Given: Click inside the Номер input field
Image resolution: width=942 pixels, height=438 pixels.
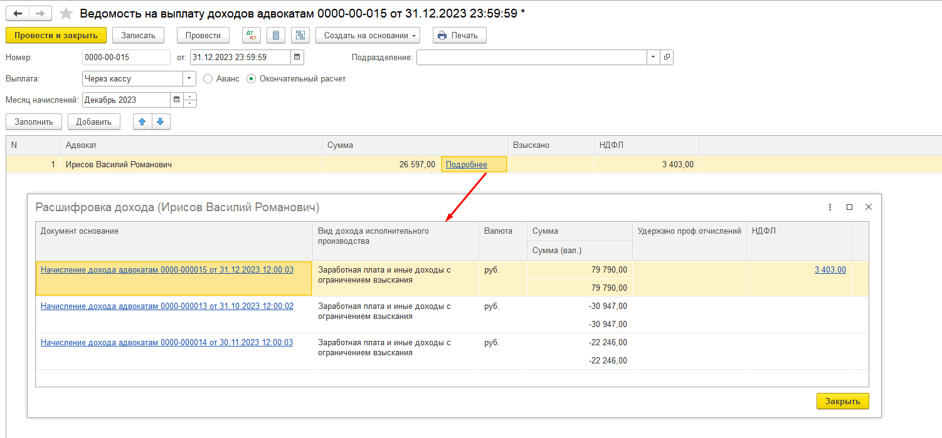Looking at the screenshot, I should tap(125, 57).
